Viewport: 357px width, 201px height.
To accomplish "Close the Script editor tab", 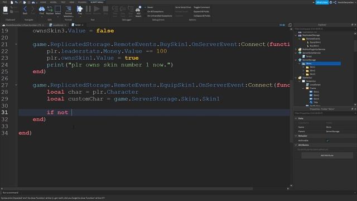I will click(x=83, y=25).
